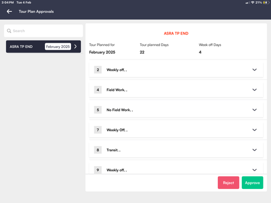Image resolution: width=271 pixels, height=203 pixels.
Task: Click the February 2025 badge in sidebar
Action: click(58, 47)
